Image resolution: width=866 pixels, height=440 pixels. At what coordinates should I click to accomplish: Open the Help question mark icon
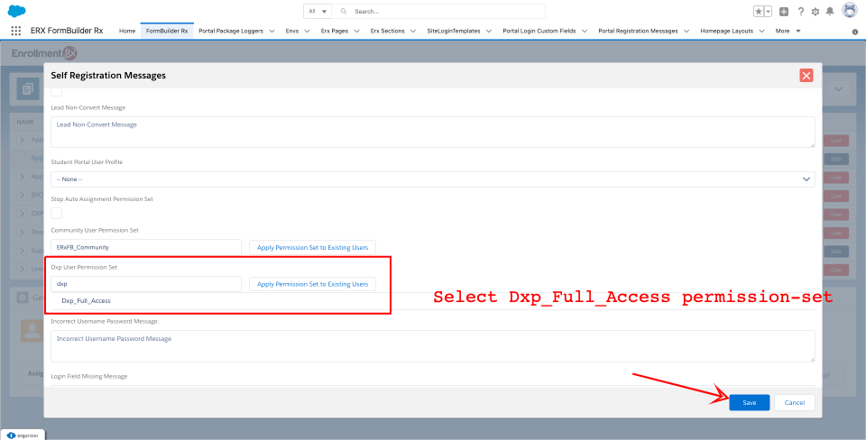[800, 12]
